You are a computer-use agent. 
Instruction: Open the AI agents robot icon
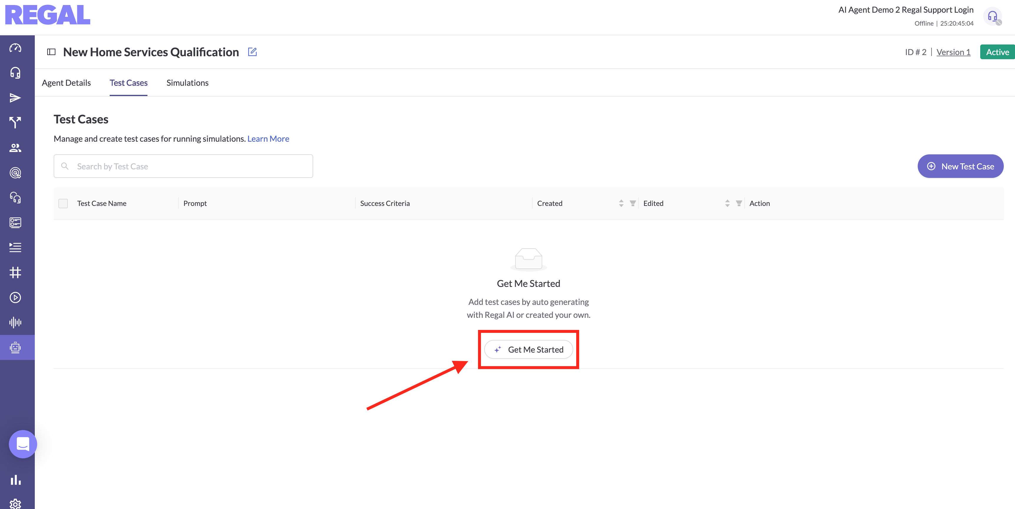[15, 347]
